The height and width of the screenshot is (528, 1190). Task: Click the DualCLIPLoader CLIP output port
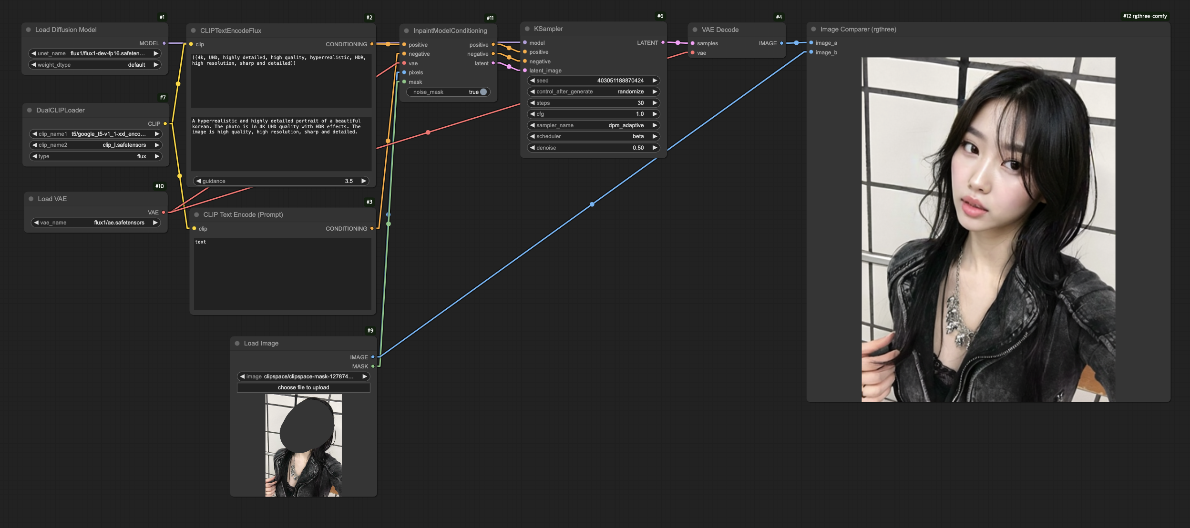pyautogui.click(x=165, y=124)
